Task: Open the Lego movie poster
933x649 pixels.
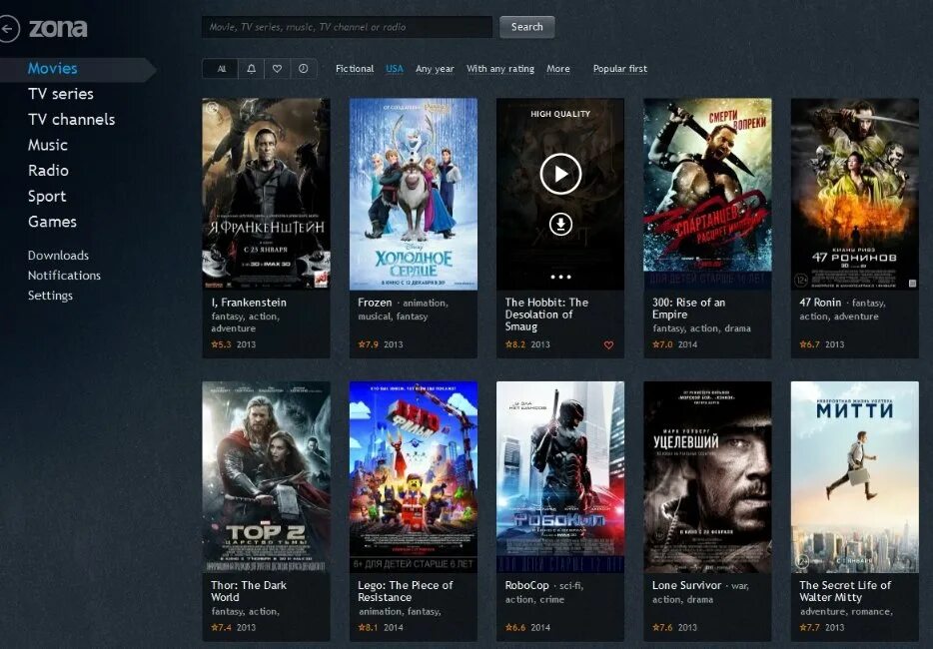Action: (414, 477)
